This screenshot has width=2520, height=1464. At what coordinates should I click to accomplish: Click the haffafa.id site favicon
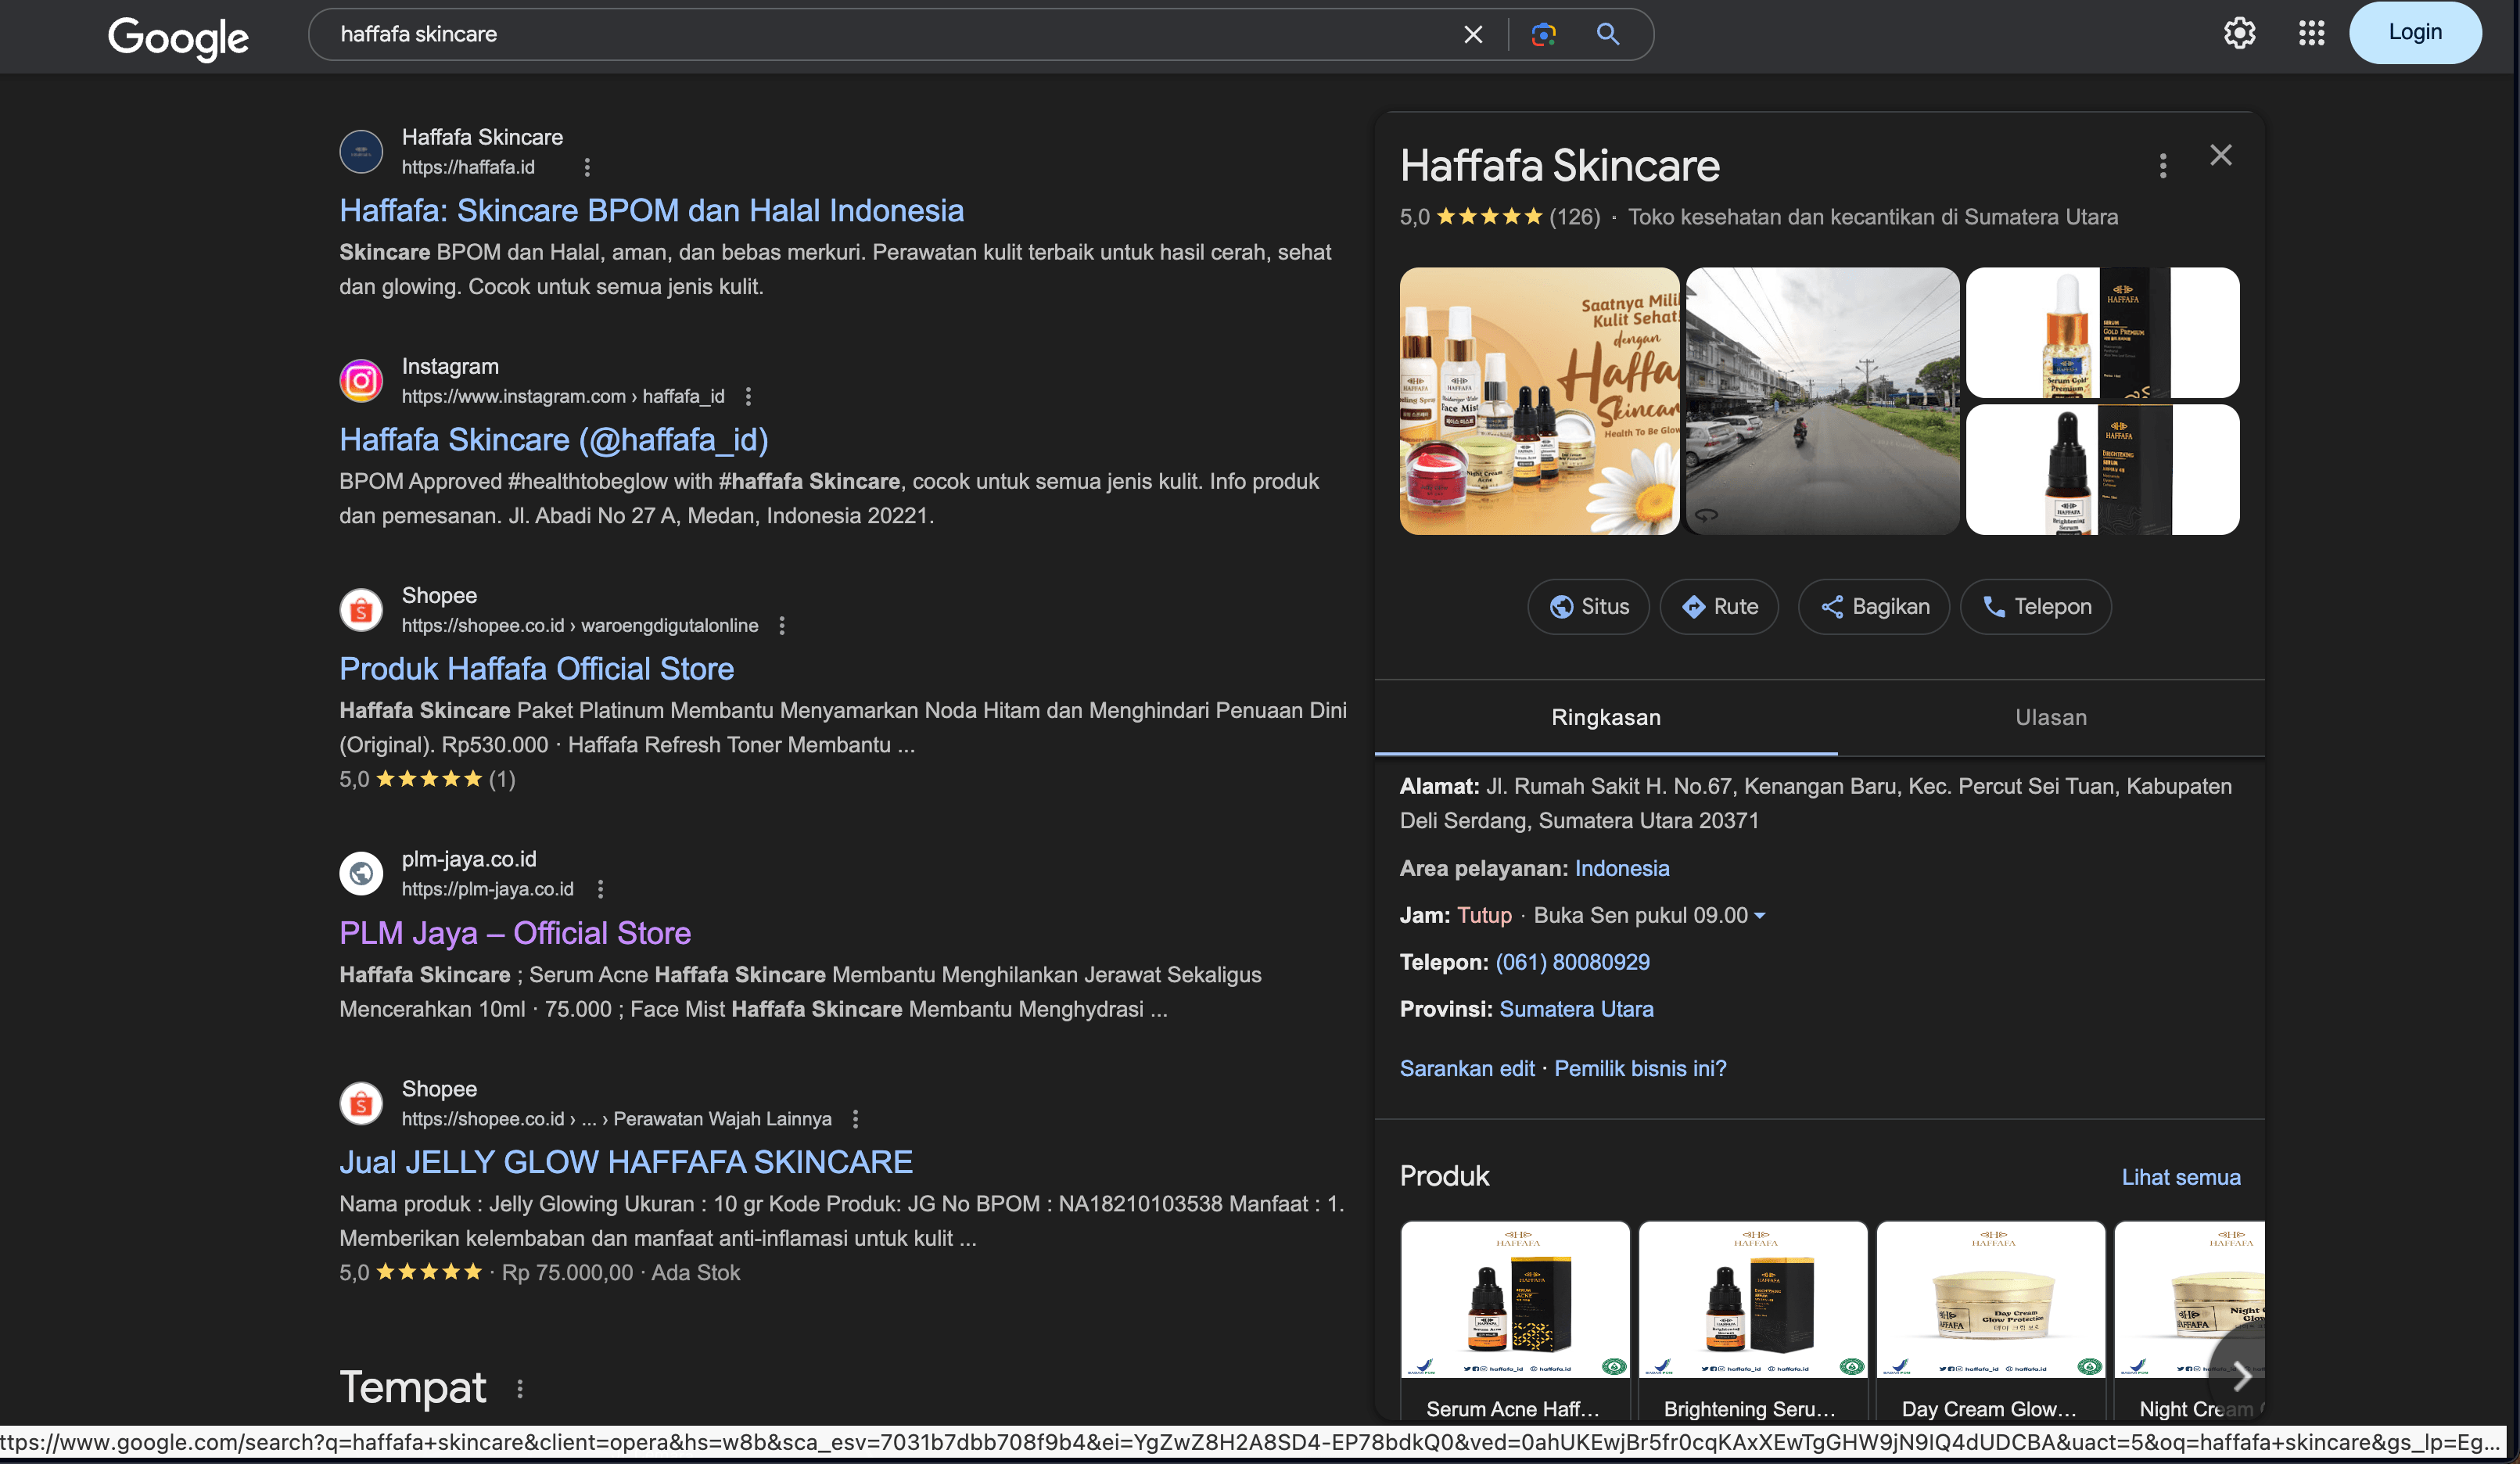point(361,152)
